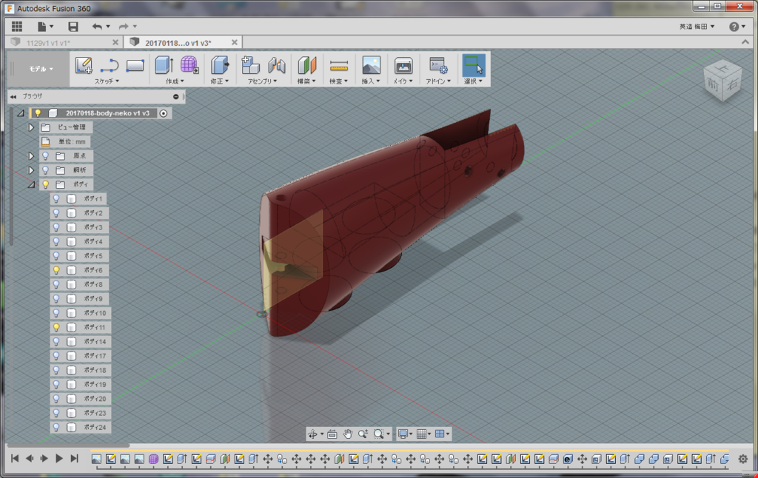Collapse the ブラウザ panel with arrows
Image resolution: width=758 pixels, height=478 pixels.
coord(13,97)
